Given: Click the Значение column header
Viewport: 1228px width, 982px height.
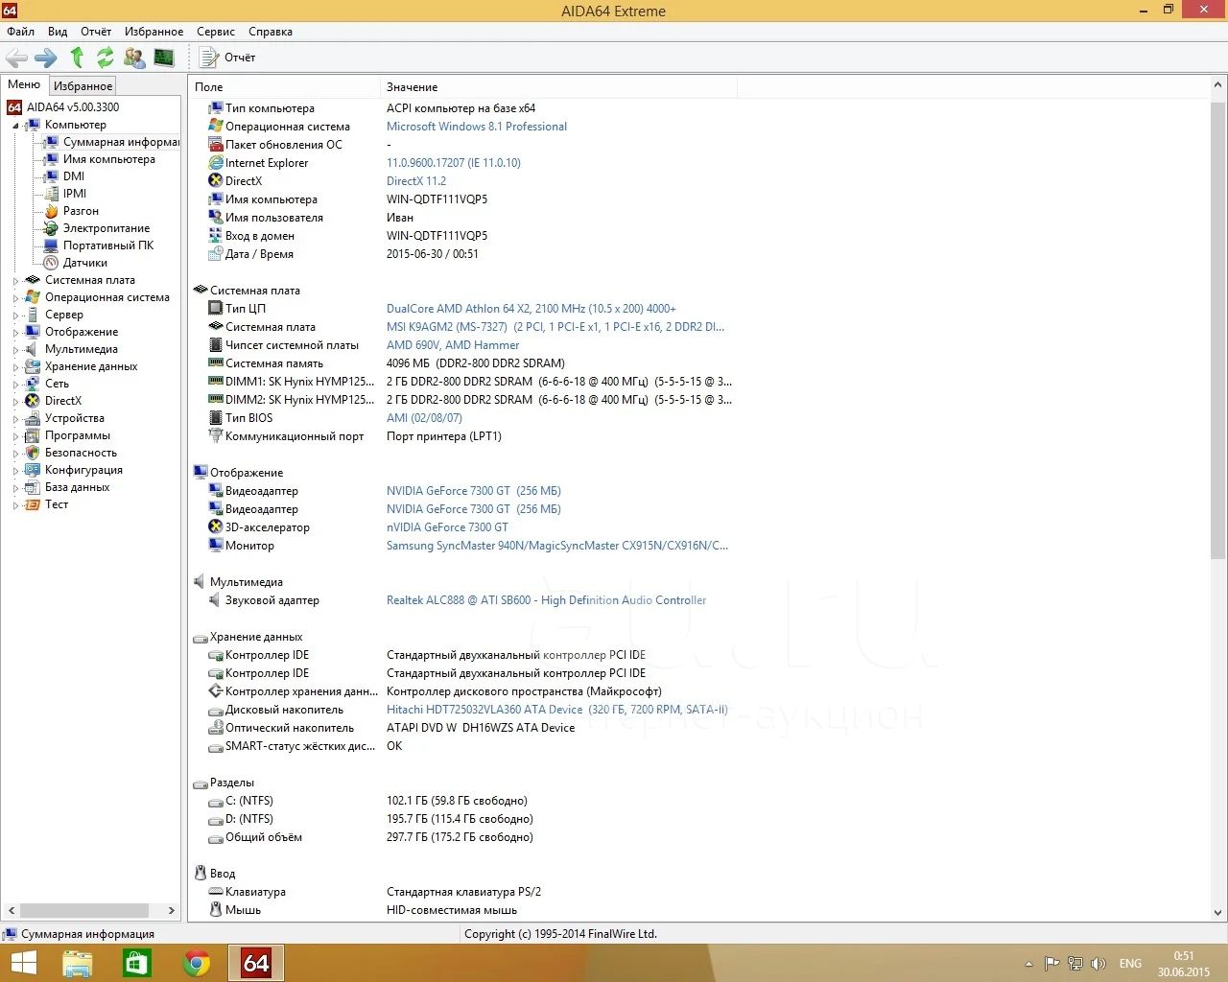Looking at the screenshot, I should coord(558,87).
